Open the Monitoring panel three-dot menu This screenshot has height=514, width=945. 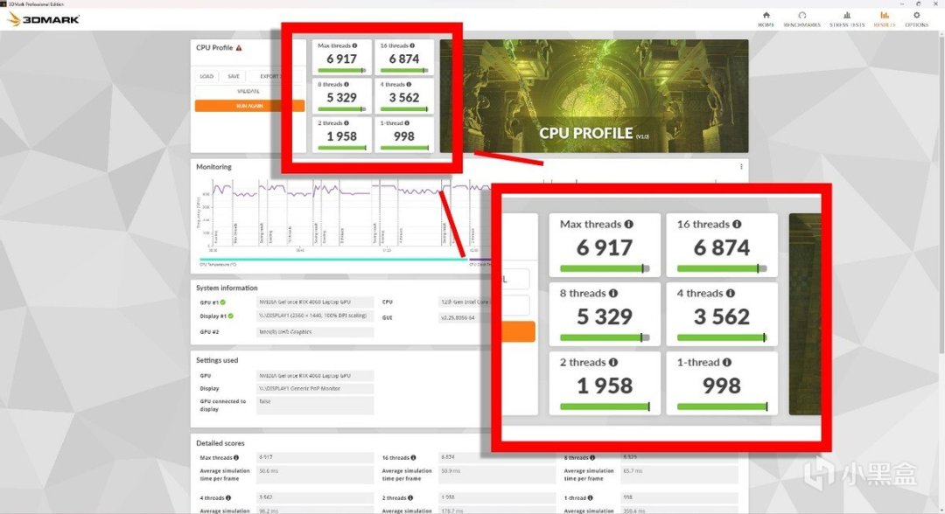(741, 167)
